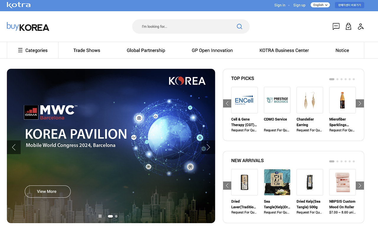Click the Sign in link
Viewport: 378px width, 242px height.
(x=280, y=5)
